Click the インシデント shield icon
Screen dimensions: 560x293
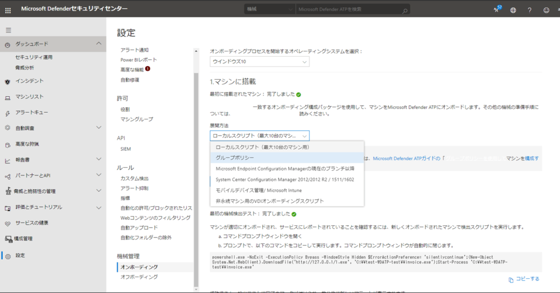[x=8, y=82]
